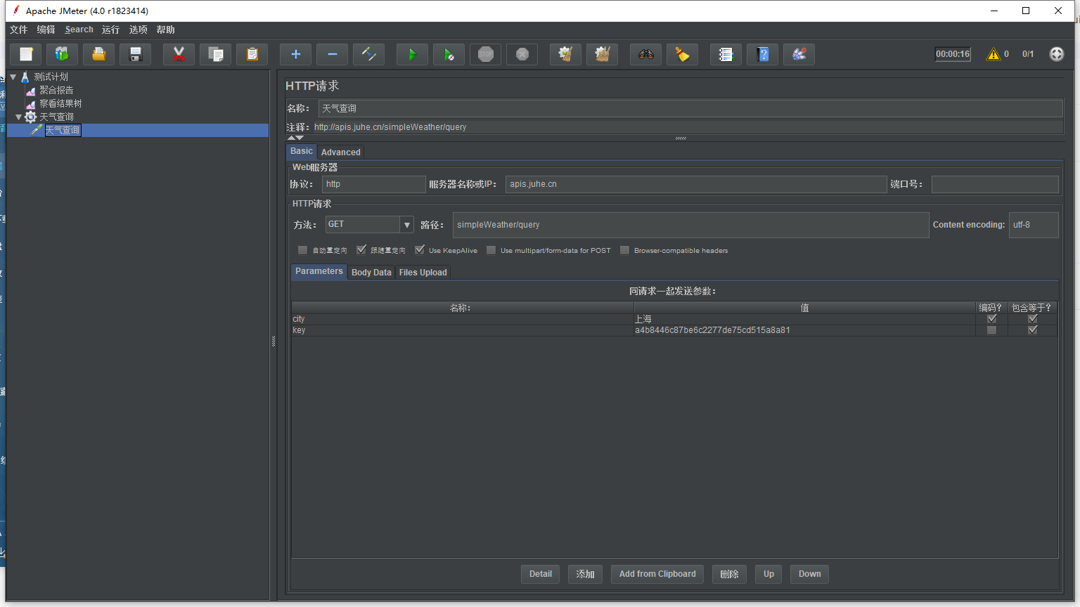Screen dimensions: 1080x607
Task: Toggle the comment panel collapse arrows
Action: (295, 138)
